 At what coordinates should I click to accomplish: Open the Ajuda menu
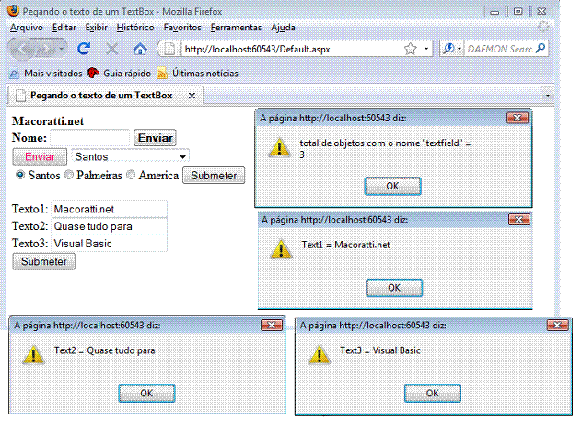(x=284, y=28)
